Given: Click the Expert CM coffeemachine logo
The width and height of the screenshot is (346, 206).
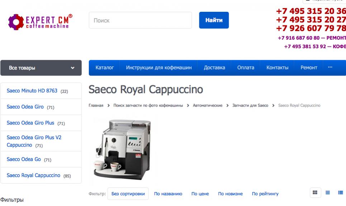Looking at the screenshot, I should (x=40, y=22).
